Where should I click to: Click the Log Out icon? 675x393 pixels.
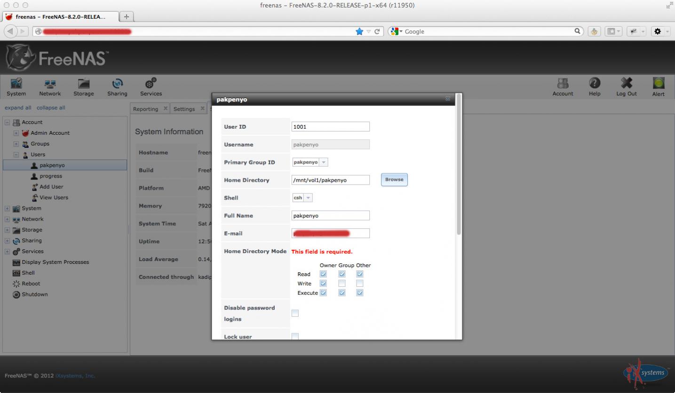click(x=627, y=87)
